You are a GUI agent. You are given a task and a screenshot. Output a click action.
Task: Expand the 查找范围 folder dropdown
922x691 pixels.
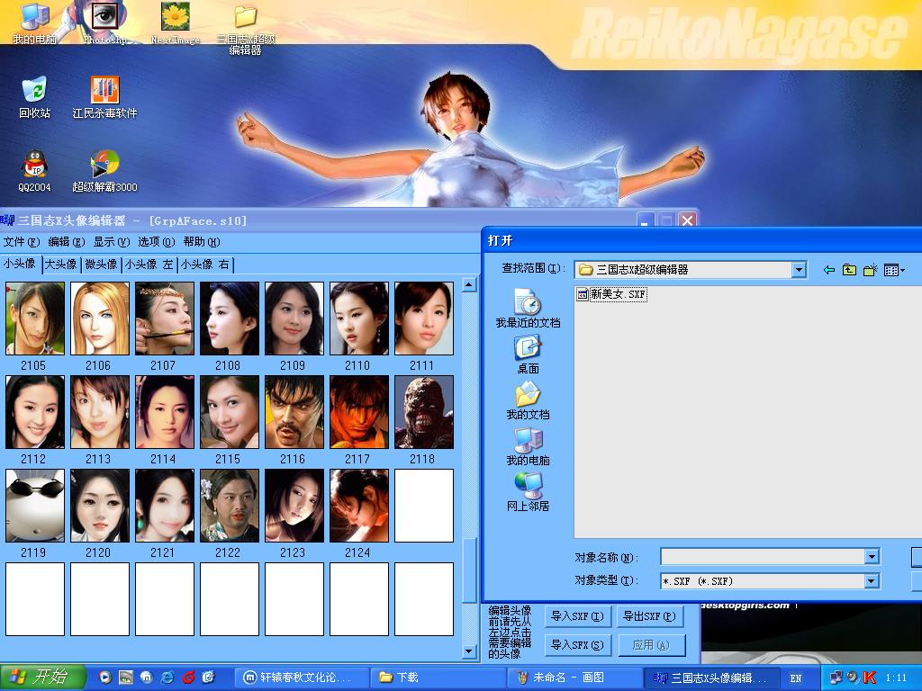click(x=799, y=270)
